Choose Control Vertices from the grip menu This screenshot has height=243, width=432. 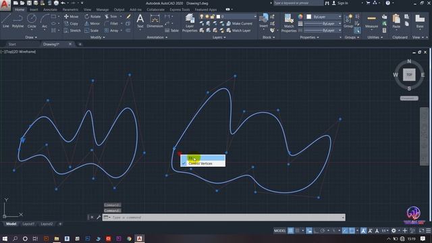pos(202,163)
